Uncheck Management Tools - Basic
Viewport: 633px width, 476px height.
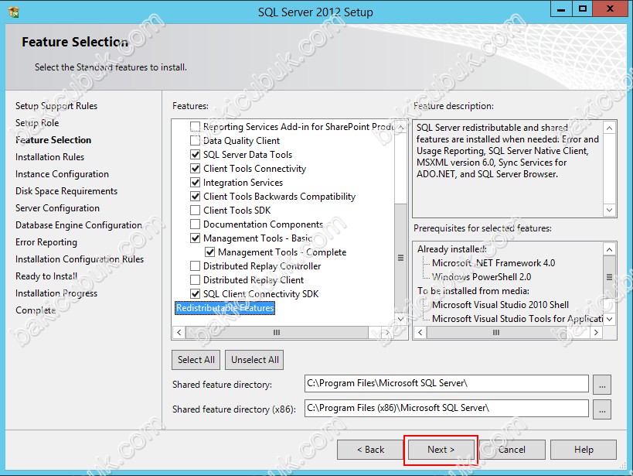tap(195, 238)
